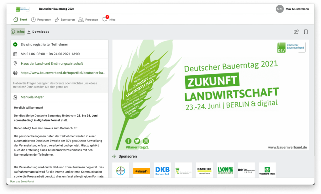Toggle the active Infos pill

click(x=18, y=32)
